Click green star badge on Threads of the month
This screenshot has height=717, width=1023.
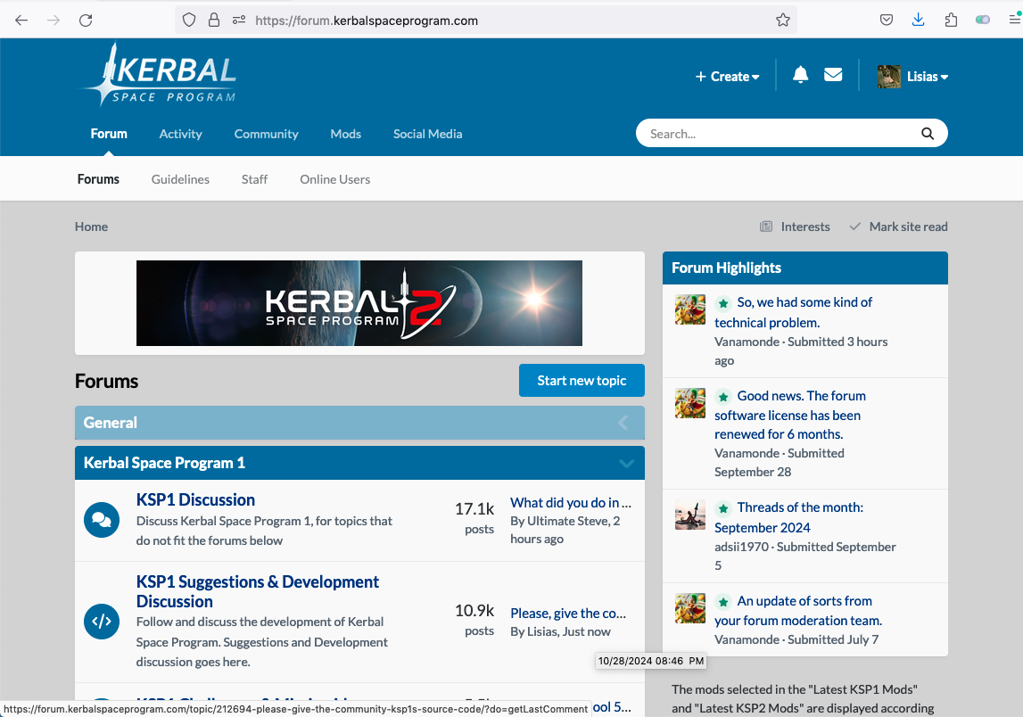[723, 508]
